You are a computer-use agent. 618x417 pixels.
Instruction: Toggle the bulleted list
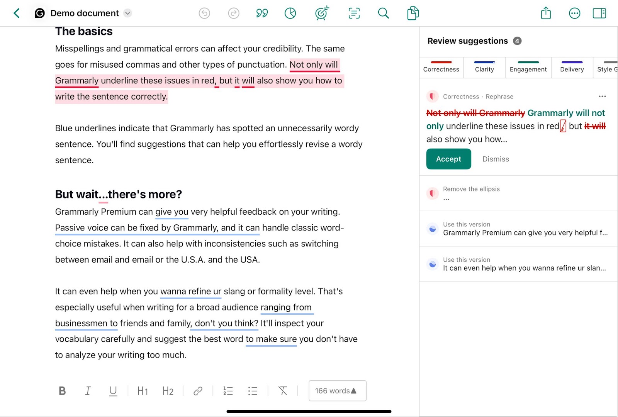253,391
